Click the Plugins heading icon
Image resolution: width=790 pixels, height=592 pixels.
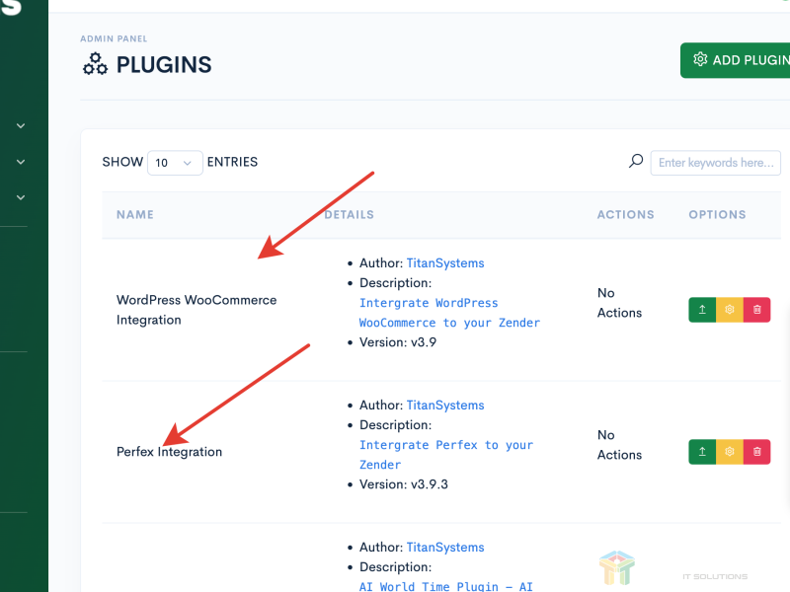pos(95,65)
